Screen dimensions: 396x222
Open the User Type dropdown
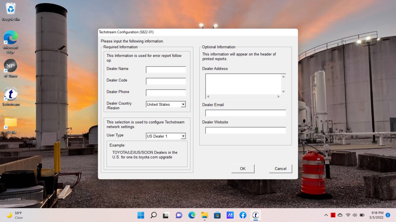[x=183, y=136]
